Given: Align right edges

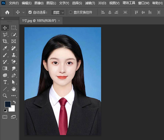Looking at the screenshot, I should pos(116,12).
